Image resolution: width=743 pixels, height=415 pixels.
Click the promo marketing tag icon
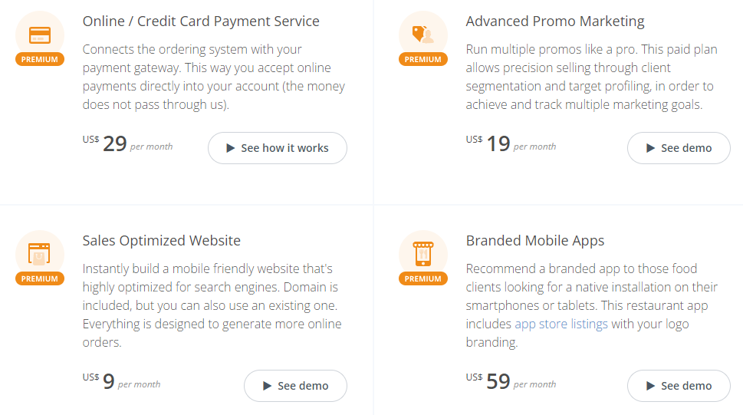[x=422, y=35]
